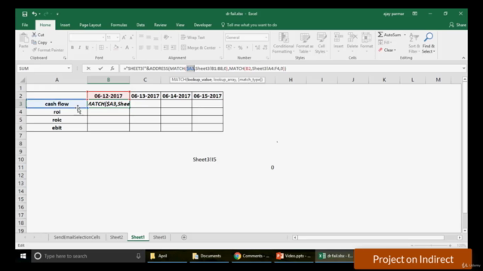483x271 pixels.
Task: Click Merge & Center
Action: (x=198, y=47)
